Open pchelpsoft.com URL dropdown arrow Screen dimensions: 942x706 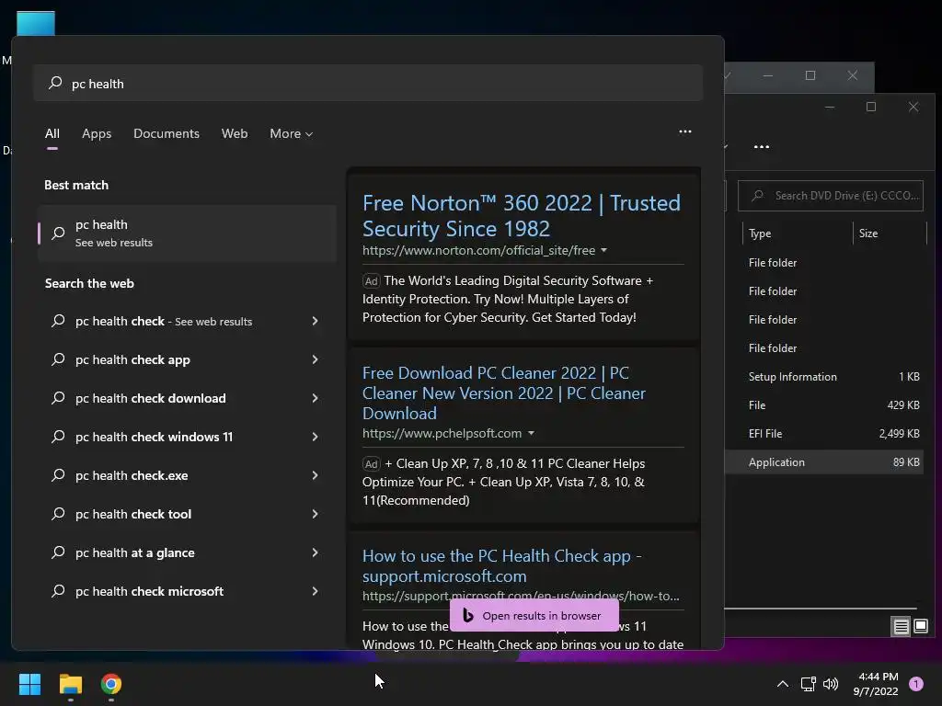point(531,434)
